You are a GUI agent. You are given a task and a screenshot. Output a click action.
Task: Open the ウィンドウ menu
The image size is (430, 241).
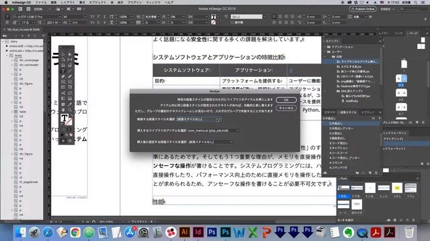pos(153,3)
